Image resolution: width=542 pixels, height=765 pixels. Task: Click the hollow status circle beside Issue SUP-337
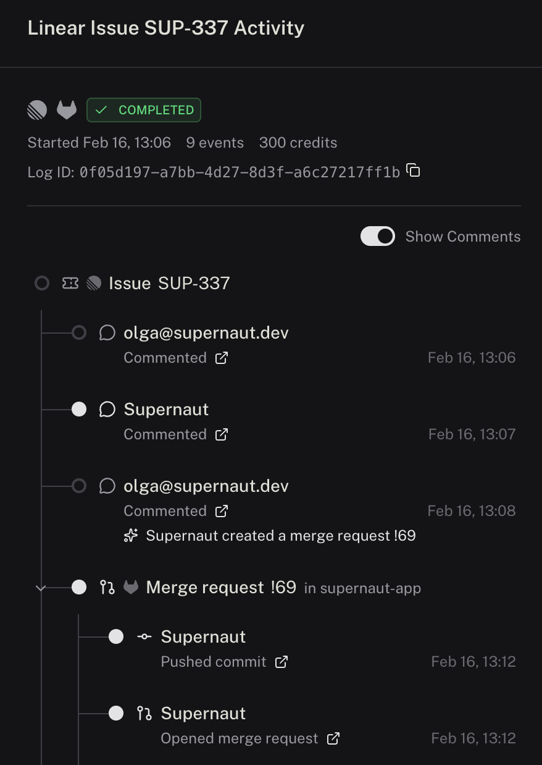click(x=42, y=282)
